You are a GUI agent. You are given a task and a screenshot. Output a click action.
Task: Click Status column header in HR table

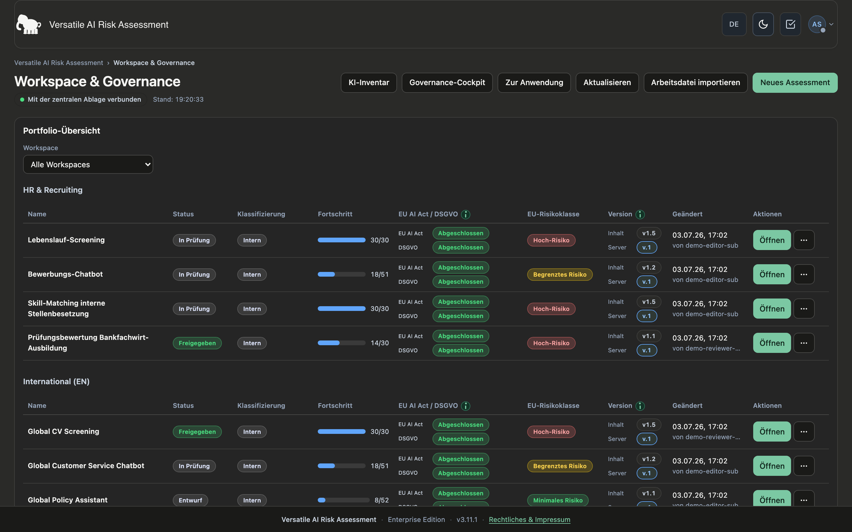point(183,214)
